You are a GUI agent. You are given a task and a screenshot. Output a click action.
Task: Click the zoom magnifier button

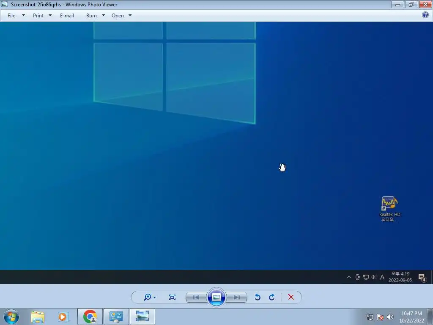(148, 297)
